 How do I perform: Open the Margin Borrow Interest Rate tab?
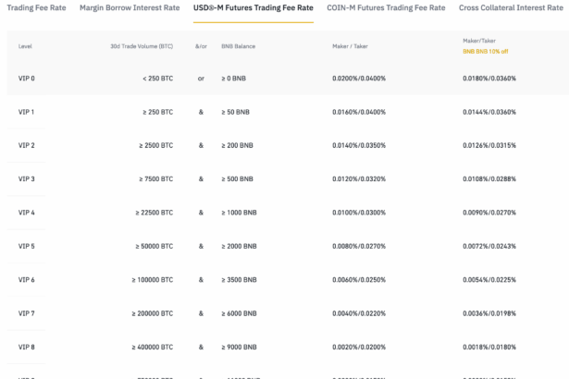[x=130, y=7]
